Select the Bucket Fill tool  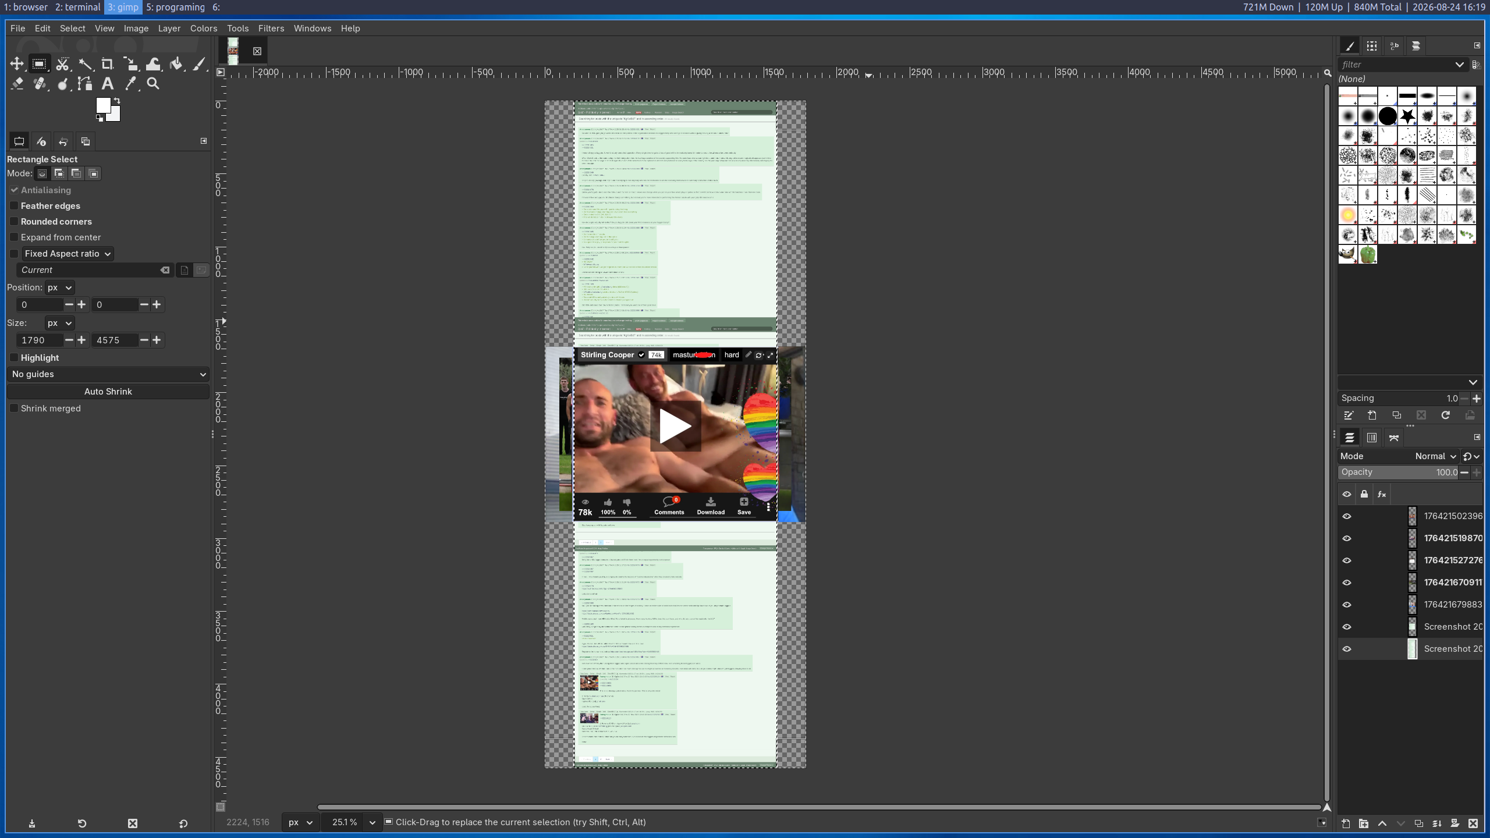tap(176, 64)
